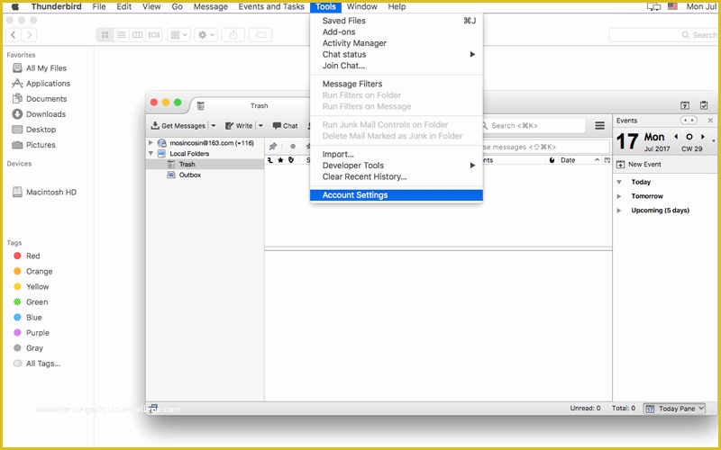Collapse Today events section
The width and height of the screenshot is (721, 450).
[619, 182]
